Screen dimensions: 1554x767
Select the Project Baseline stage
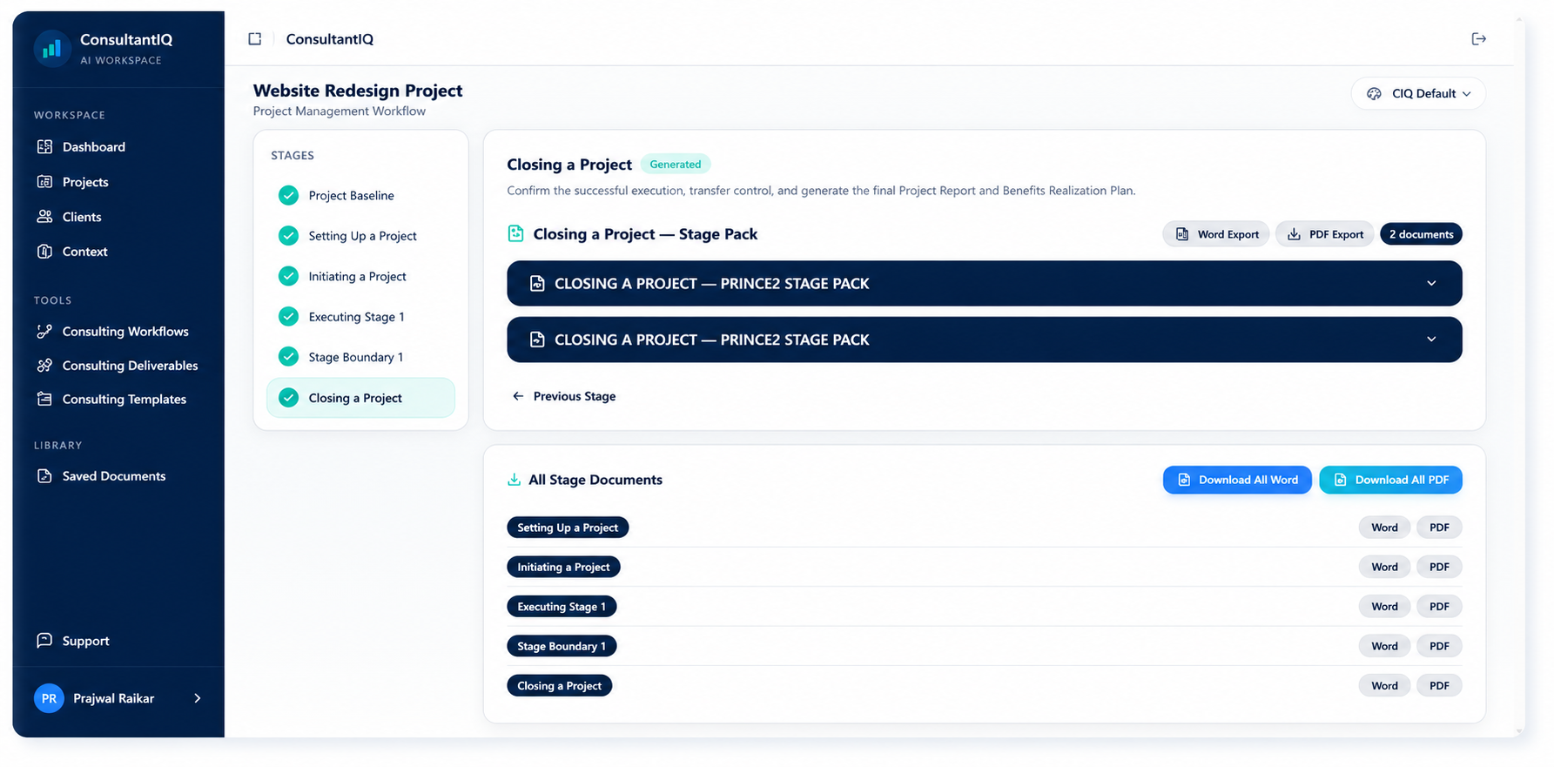pos(360,196)
